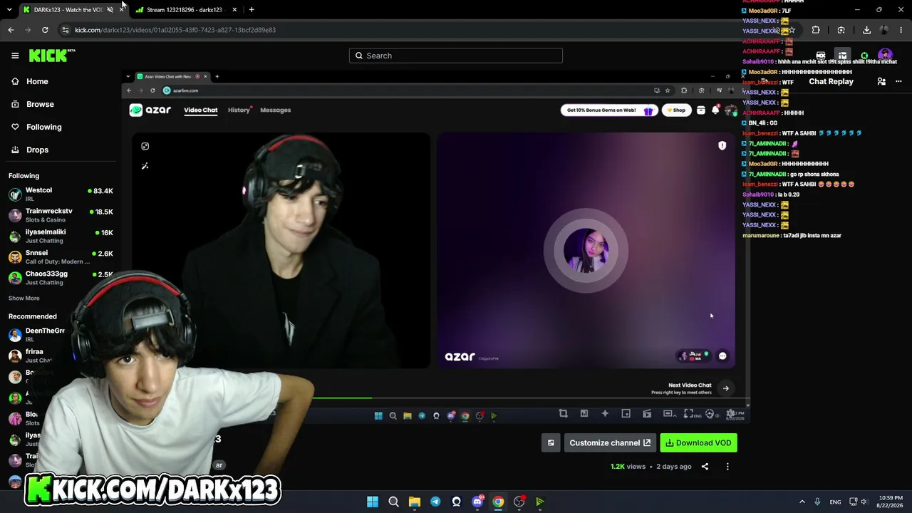This screenshot has width=912, height=513.
Task: Open the Browse page
Action: point(40,104)
